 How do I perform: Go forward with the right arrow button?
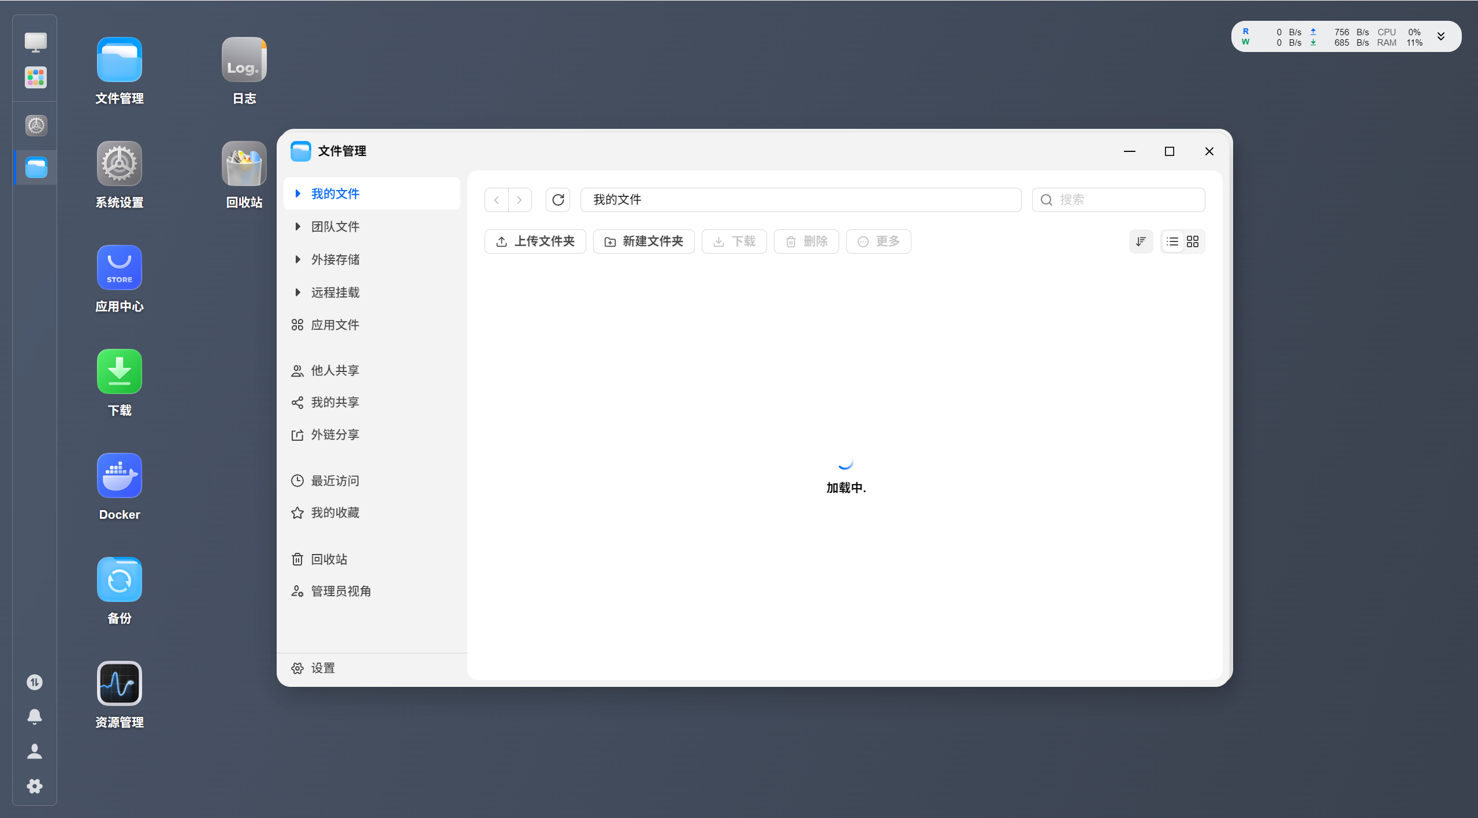click(x=520, y=200)
